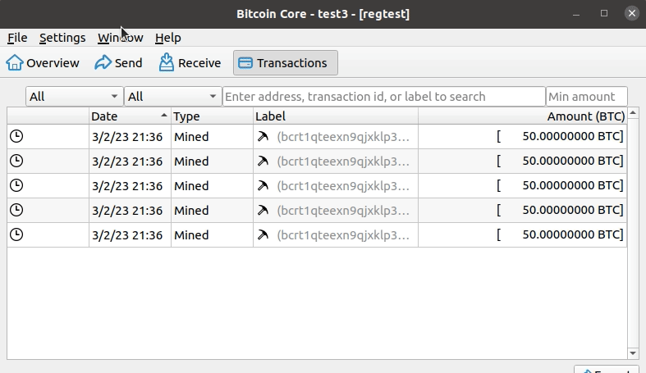Viewport: 646px width, 373px height.
Task: Sort by the Type column header
Action: point(212,116)
